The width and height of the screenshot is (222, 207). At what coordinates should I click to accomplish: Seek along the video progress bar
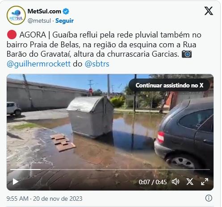[110, 170]
